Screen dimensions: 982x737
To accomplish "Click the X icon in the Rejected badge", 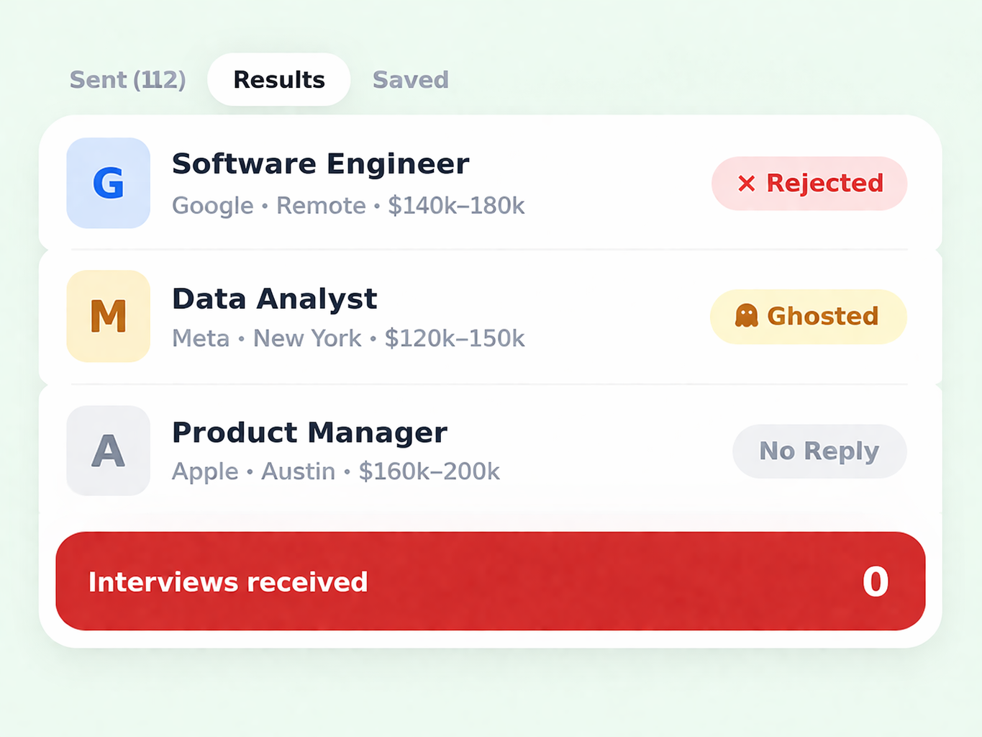I will [746, 184].
